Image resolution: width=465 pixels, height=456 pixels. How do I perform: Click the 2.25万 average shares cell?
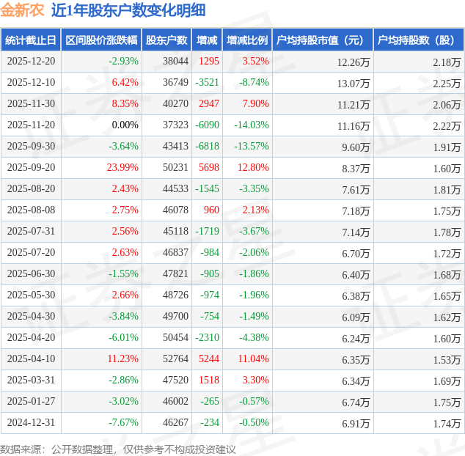[447, 83]
